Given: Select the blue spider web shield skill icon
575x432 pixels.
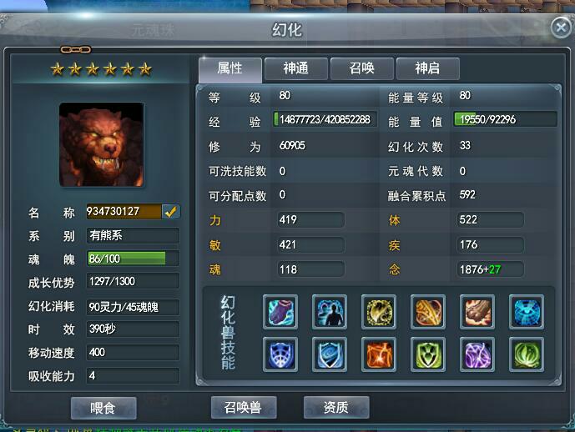Looking at the screenshot, I should click(x=280, y=354).
